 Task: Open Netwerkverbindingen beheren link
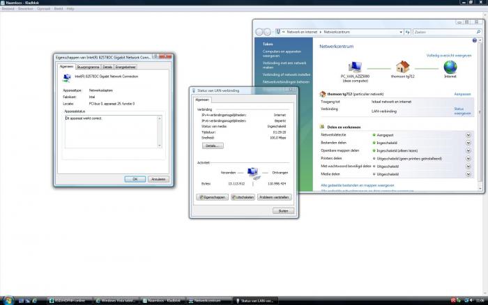pyautogui.click(x=286, y=81)
